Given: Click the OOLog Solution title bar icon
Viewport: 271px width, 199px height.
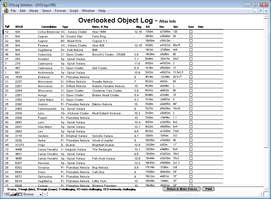Looking at the screenshot, I should tap(5, 5).
